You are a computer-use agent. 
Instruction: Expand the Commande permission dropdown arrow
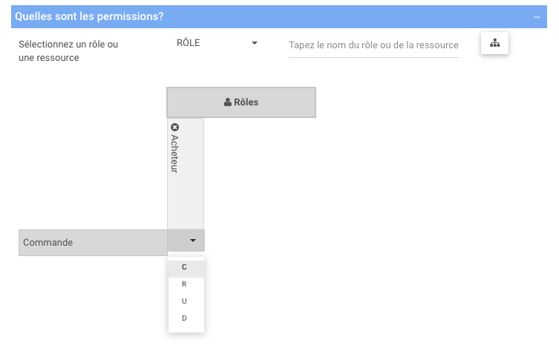coord(192,241)
